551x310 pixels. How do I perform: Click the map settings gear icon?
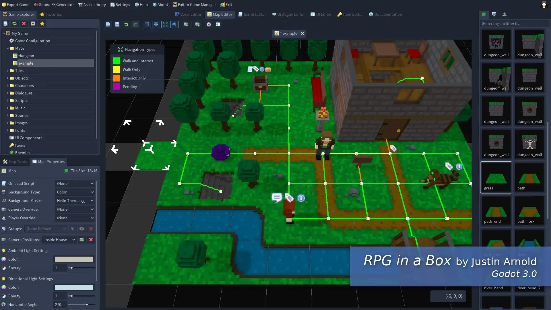[209, 24]
